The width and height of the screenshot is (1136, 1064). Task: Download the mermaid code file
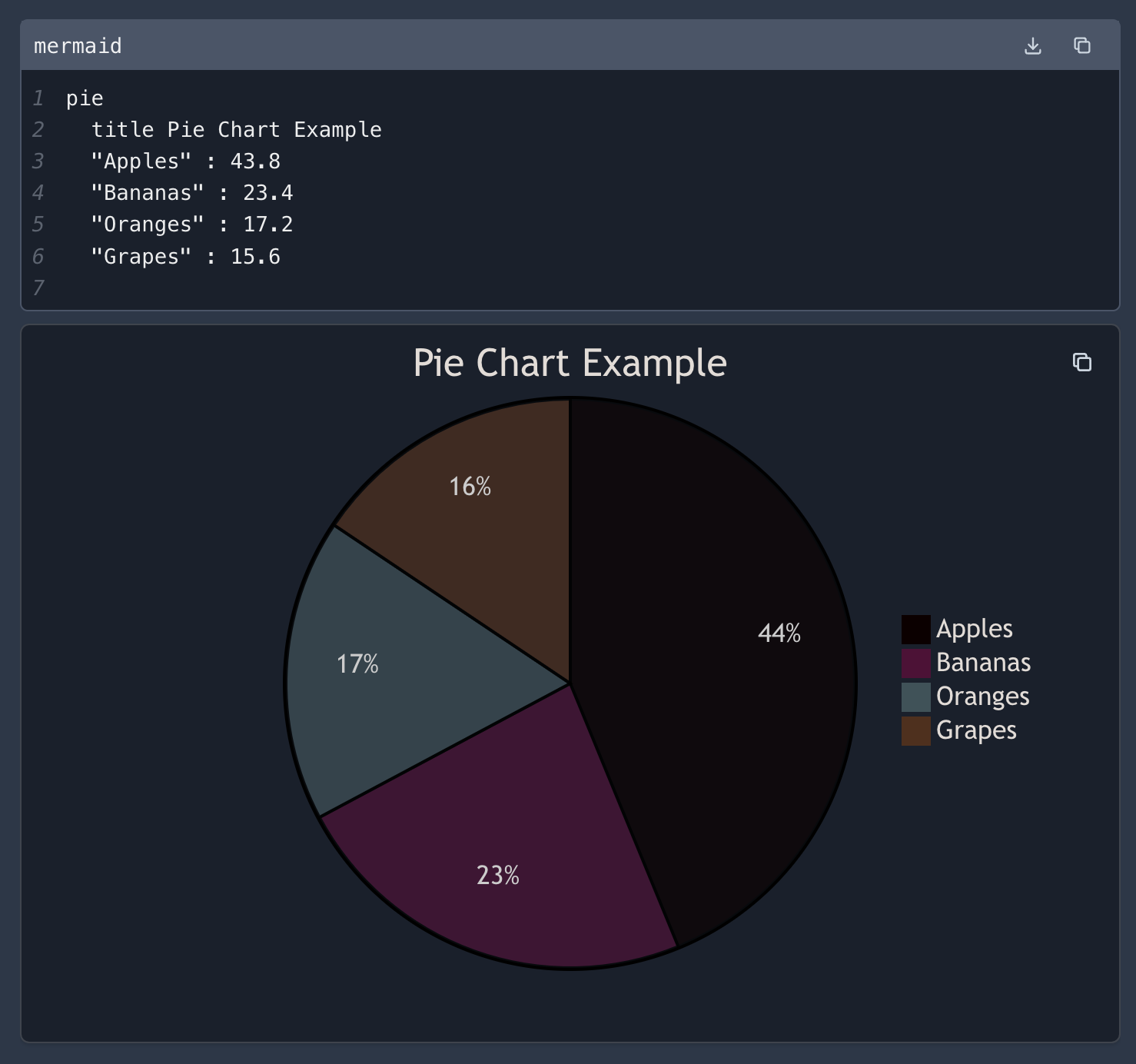[x=1033, y=46]
